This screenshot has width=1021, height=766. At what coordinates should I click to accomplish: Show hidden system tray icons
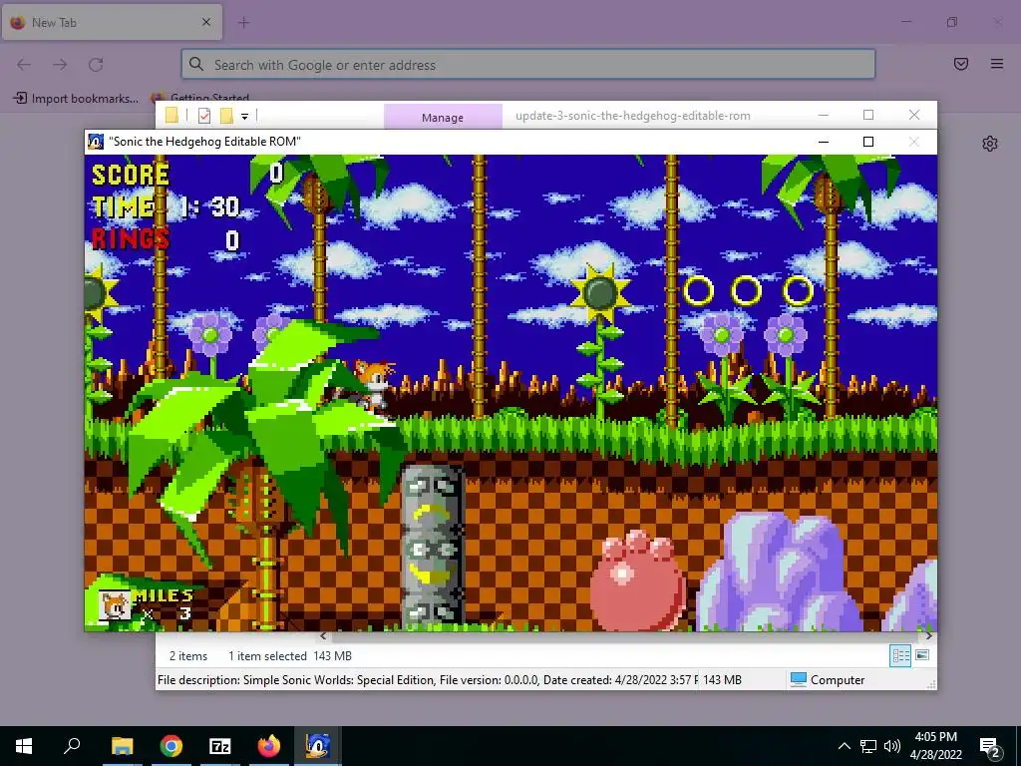(x=844, y=746)
